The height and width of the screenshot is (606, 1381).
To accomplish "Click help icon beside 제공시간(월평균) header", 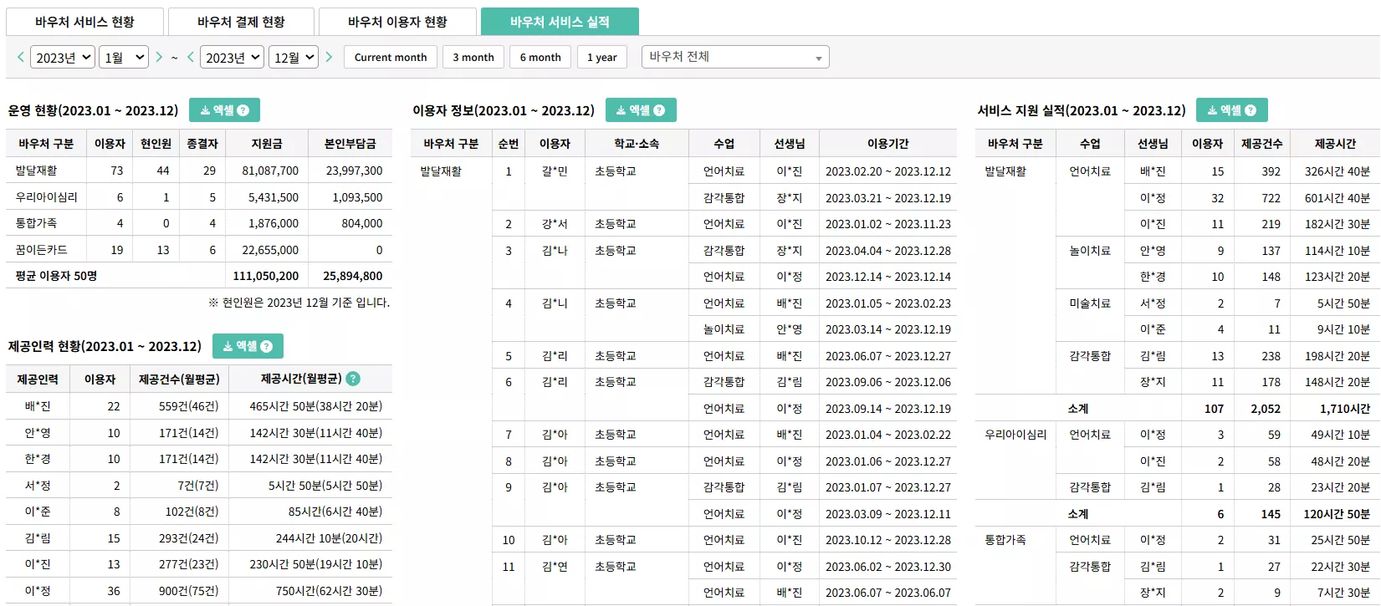I will coord(353,379).
